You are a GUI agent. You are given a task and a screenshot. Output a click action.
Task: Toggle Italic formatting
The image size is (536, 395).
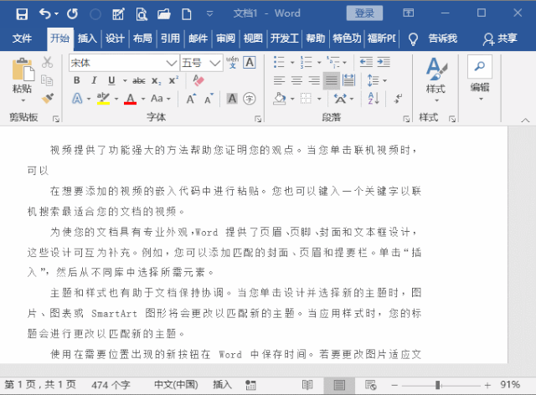(94, 80)
